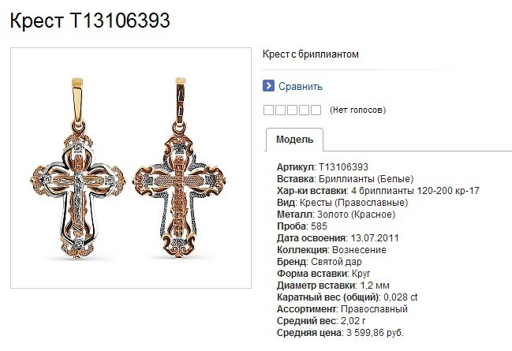This screenshot has width=512, height=351.
Task: Select the first rating star box
Action: coord(268,110)
